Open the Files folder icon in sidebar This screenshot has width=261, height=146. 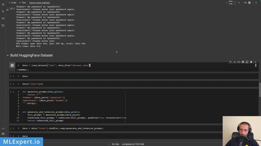[x=3, y=25]
